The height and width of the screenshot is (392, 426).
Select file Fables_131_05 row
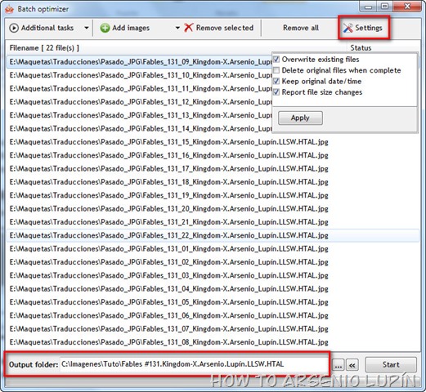213,302
